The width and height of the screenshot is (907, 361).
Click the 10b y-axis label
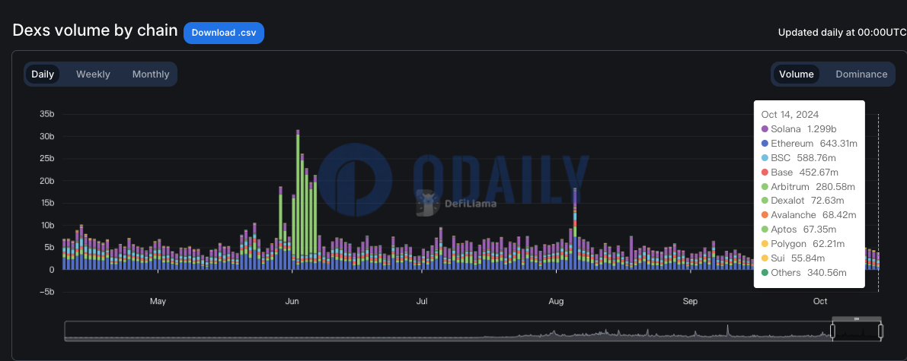(46, 225)
